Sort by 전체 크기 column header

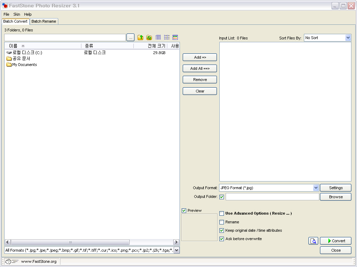tap(150, 46)
